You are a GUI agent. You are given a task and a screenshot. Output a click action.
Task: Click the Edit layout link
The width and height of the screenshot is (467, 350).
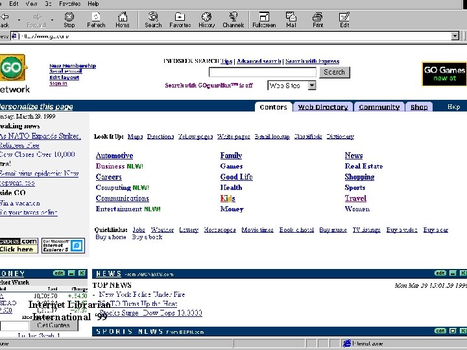tap(64, 77)
